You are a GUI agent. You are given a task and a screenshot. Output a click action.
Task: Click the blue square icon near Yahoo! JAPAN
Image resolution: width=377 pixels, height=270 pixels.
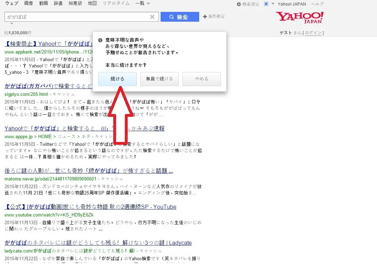[x=266, y=4]
